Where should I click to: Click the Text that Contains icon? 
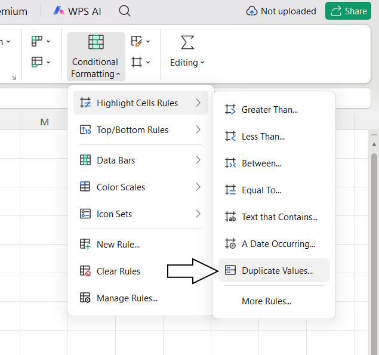pos(230,217)
